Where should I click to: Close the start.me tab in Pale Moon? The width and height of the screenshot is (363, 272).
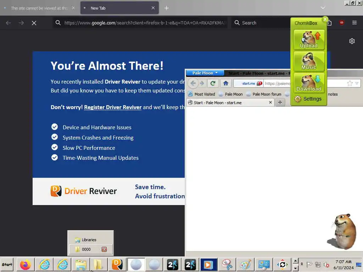point(270,102)
